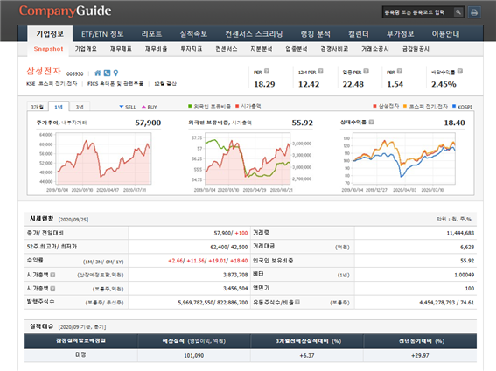Open the 이용안내 menu
496x371 pixels.
[x=445, y=34]
